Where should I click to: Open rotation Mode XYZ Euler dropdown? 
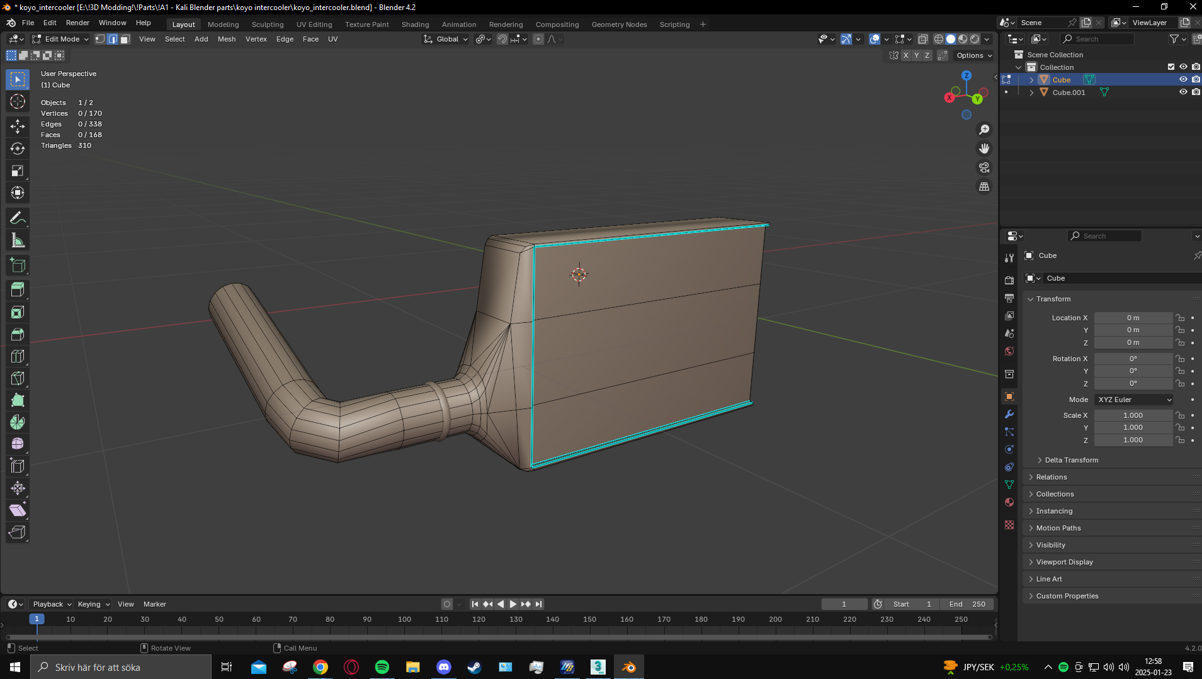click(1133, 400)
